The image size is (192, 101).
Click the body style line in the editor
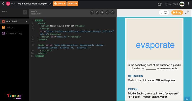click(x=71, y=46)
